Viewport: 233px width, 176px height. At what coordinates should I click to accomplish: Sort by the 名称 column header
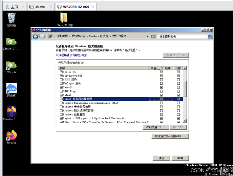(x=103, y=68)
